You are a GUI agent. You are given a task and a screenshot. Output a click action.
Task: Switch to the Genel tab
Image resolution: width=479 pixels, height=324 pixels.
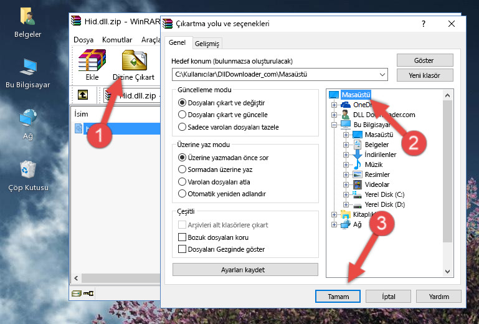(x=178, y=42)
